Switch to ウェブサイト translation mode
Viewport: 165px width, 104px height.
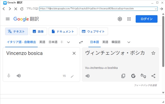(93, 31)
